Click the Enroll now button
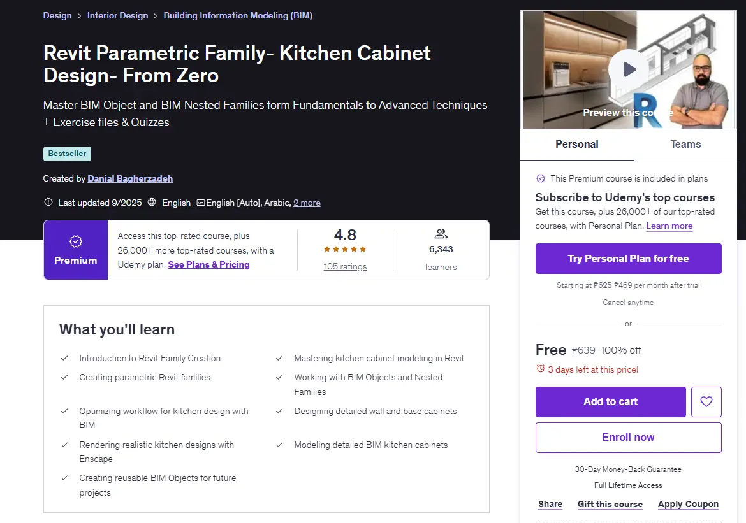Screen dimensions: 746x523 (628, 438)
